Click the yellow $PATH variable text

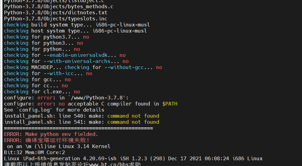(170, 104)
